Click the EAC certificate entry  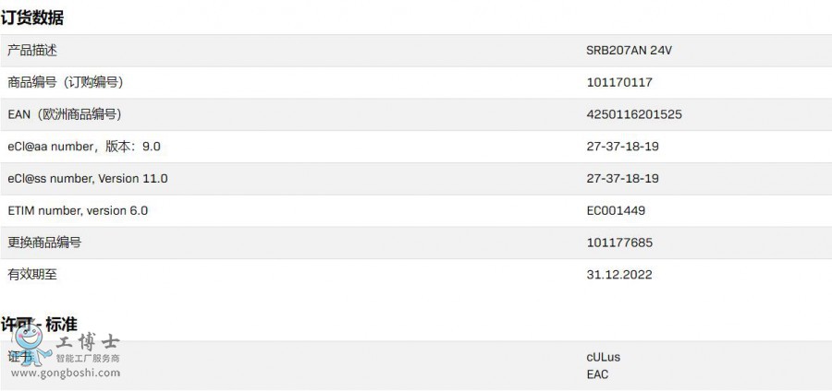pyautogui.click(x=598, y=374)
